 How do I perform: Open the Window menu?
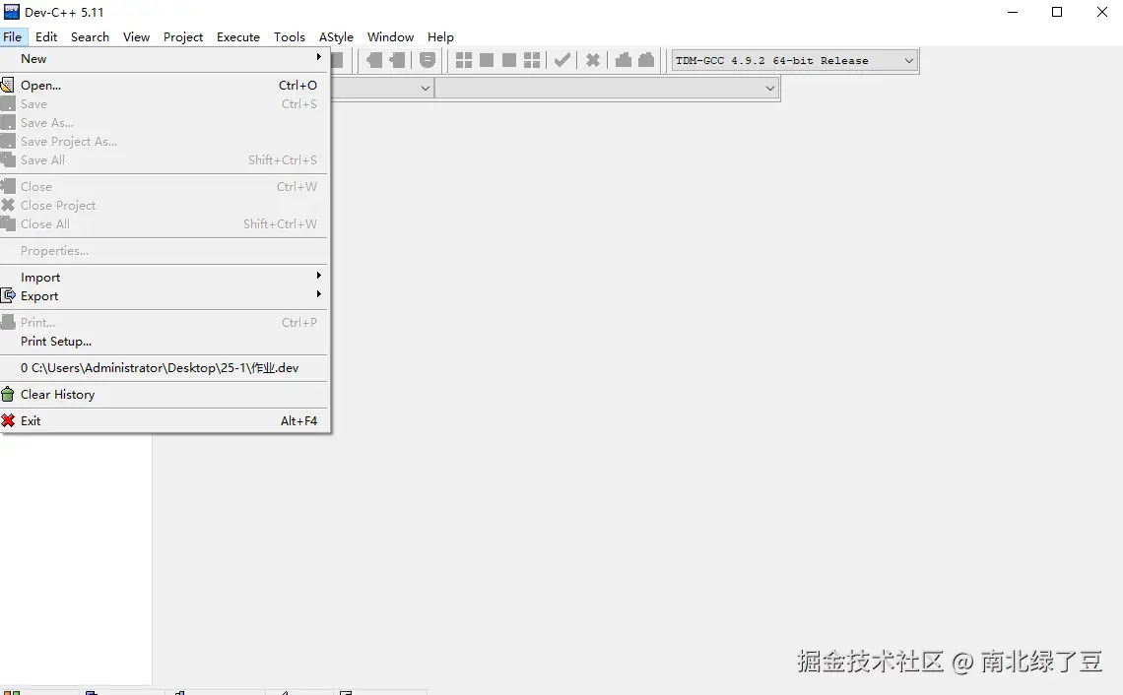(x=390, y=36)
